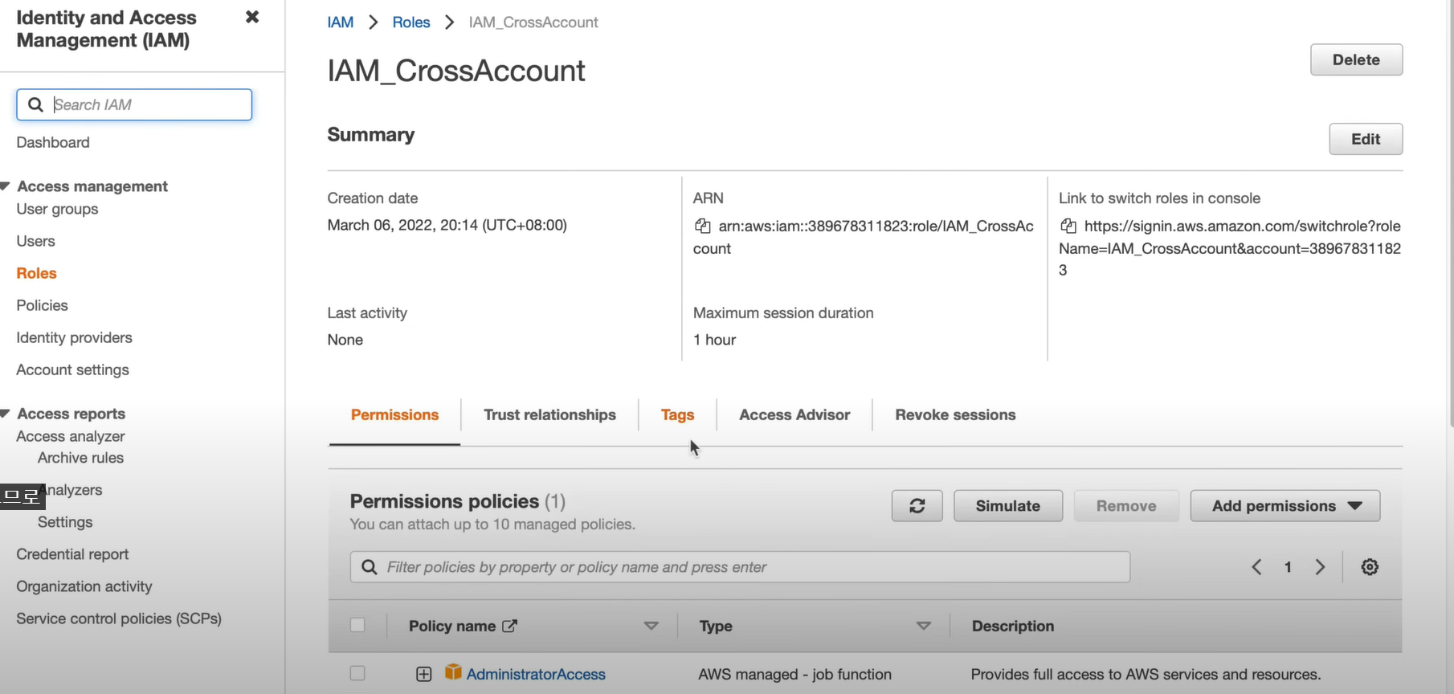The image size is (1454, 694).
Task: Open User groups in sidebar
Action: (x=57, y=209)
